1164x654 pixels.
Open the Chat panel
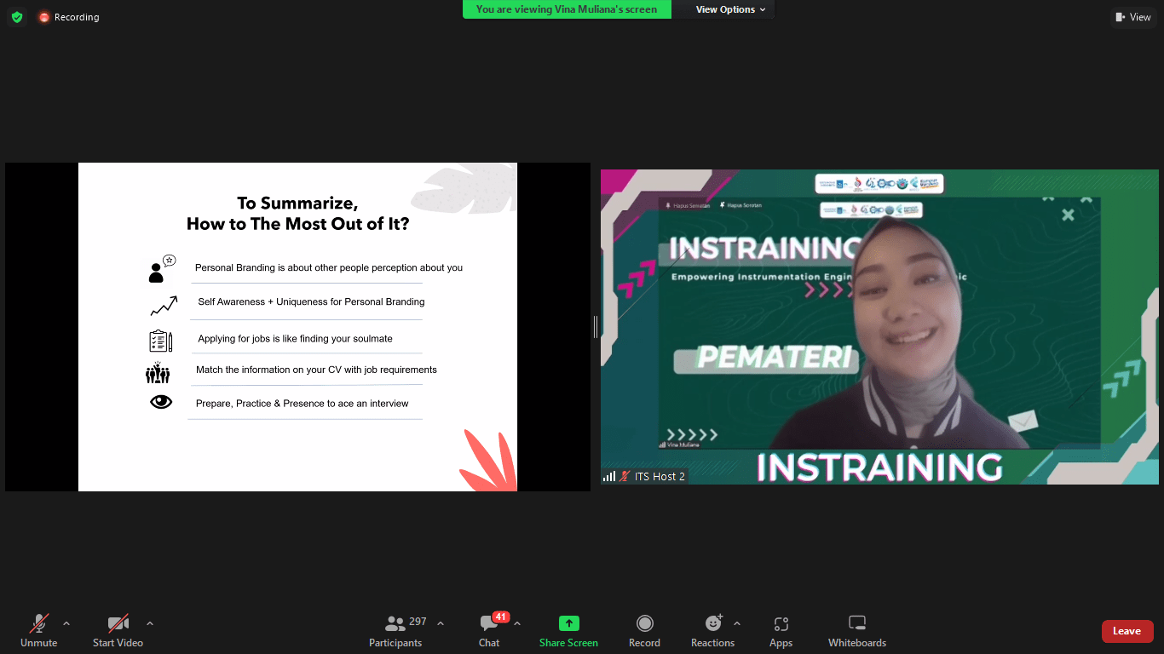point(489,631)
